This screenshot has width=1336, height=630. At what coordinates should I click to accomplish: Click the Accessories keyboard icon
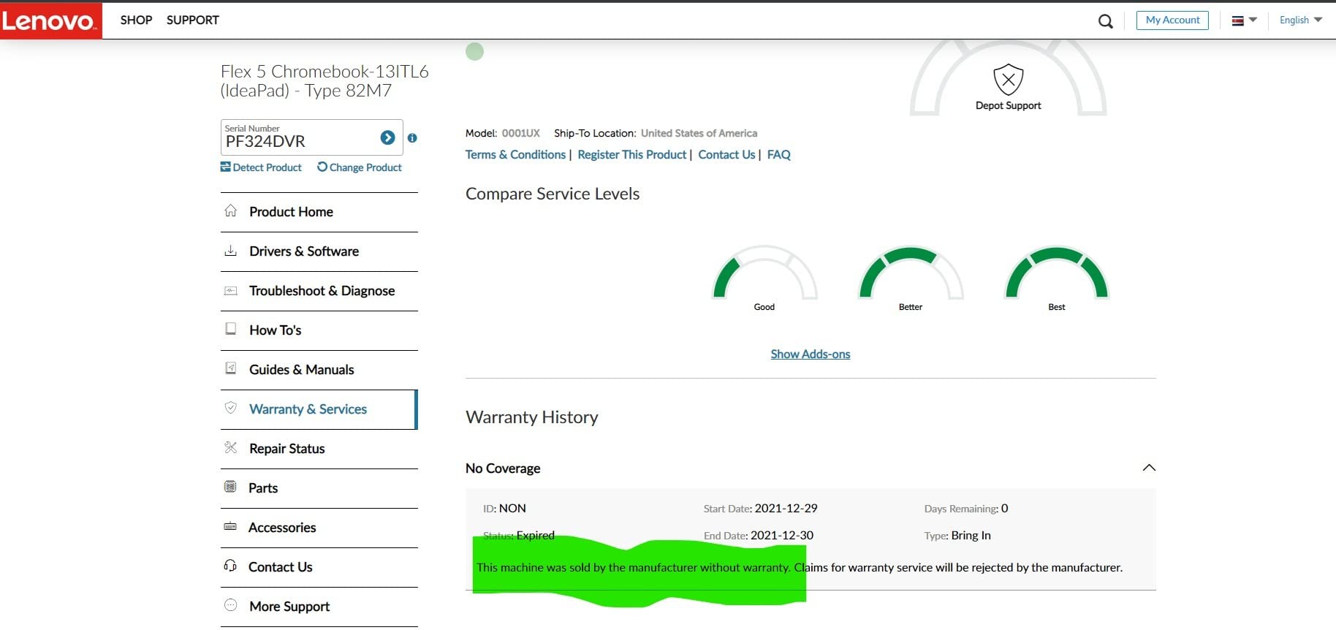230,526
